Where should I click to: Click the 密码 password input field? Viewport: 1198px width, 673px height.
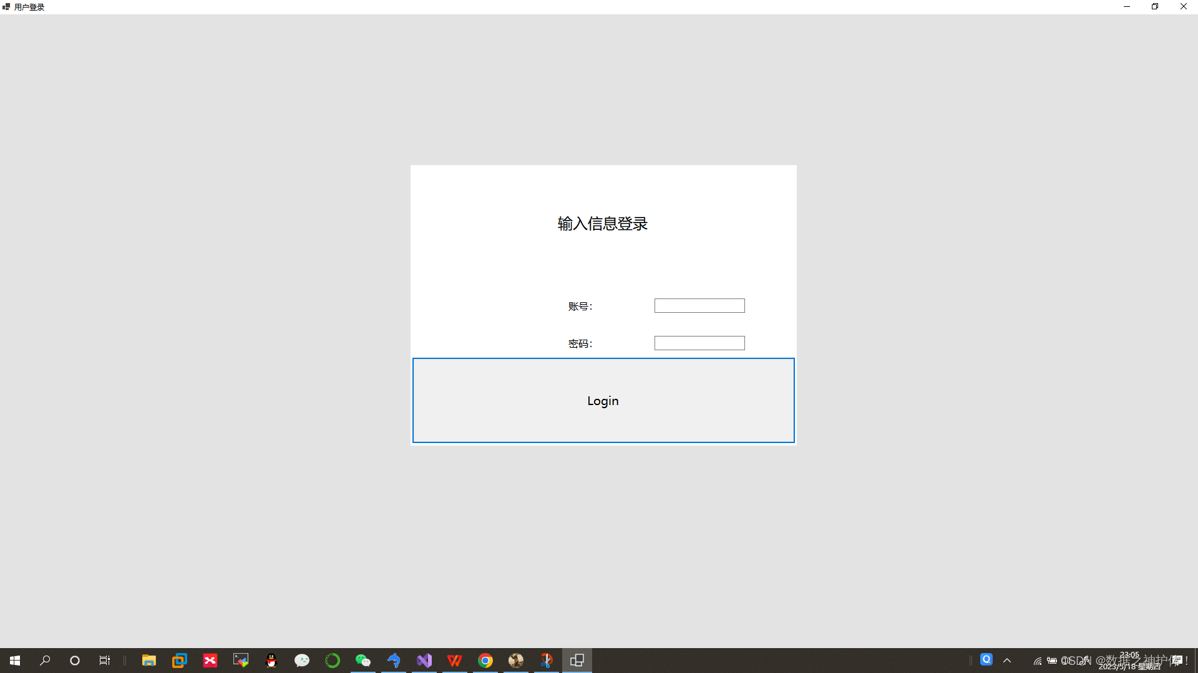(699, 343)
